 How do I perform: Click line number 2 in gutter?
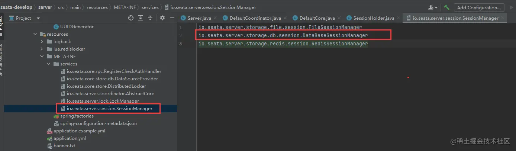(x=181, y=35)
